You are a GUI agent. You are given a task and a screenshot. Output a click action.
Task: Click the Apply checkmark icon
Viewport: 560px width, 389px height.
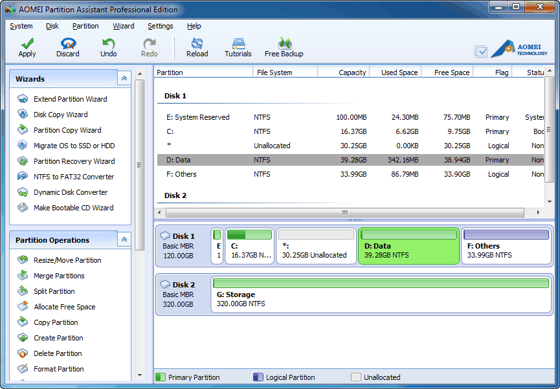point(27,43)
